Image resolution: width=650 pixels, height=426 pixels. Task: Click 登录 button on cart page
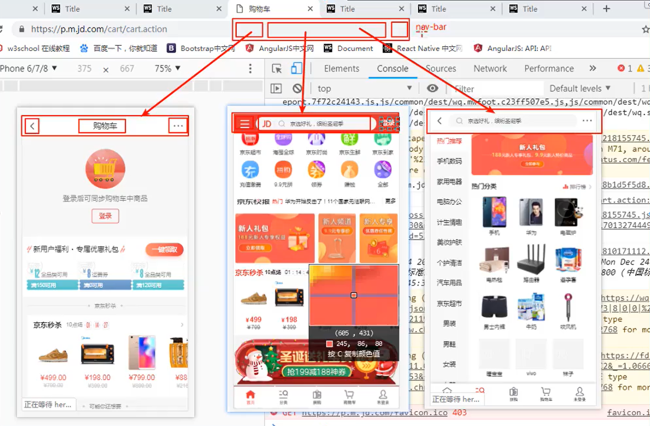[105, 216]
